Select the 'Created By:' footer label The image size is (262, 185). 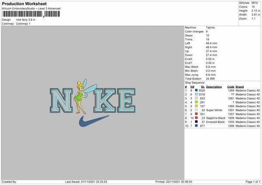point(9,182)
